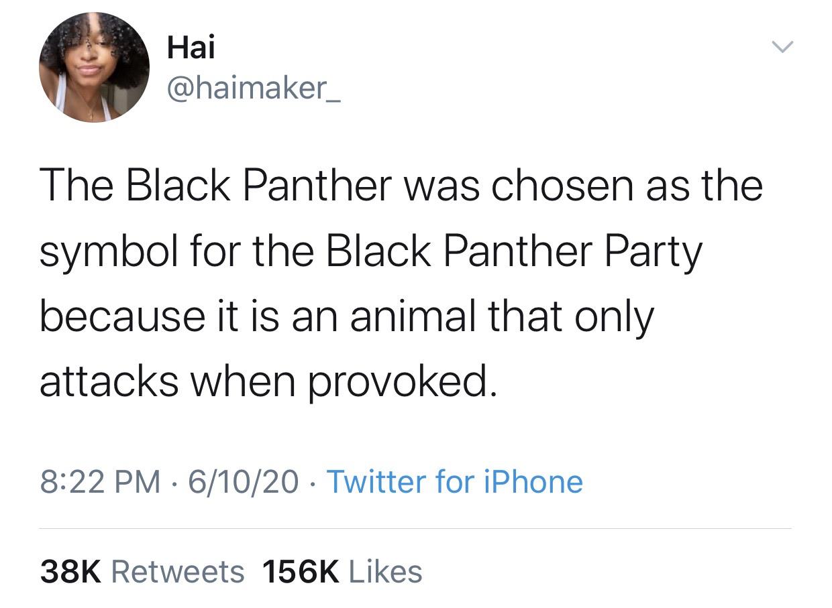View the list of Retweets
The width and height of the screenshot is (832, 608).
(177, 572)
